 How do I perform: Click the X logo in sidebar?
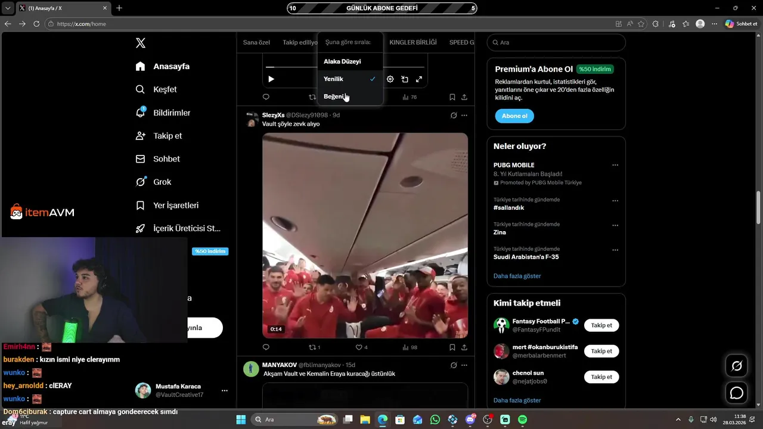click(141, 43)
